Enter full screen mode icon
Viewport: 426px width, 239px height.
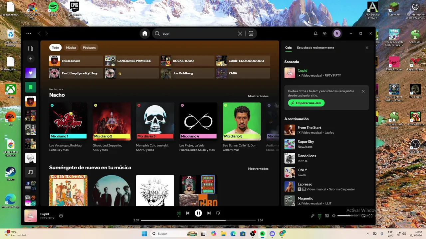[x=371, y=216]
